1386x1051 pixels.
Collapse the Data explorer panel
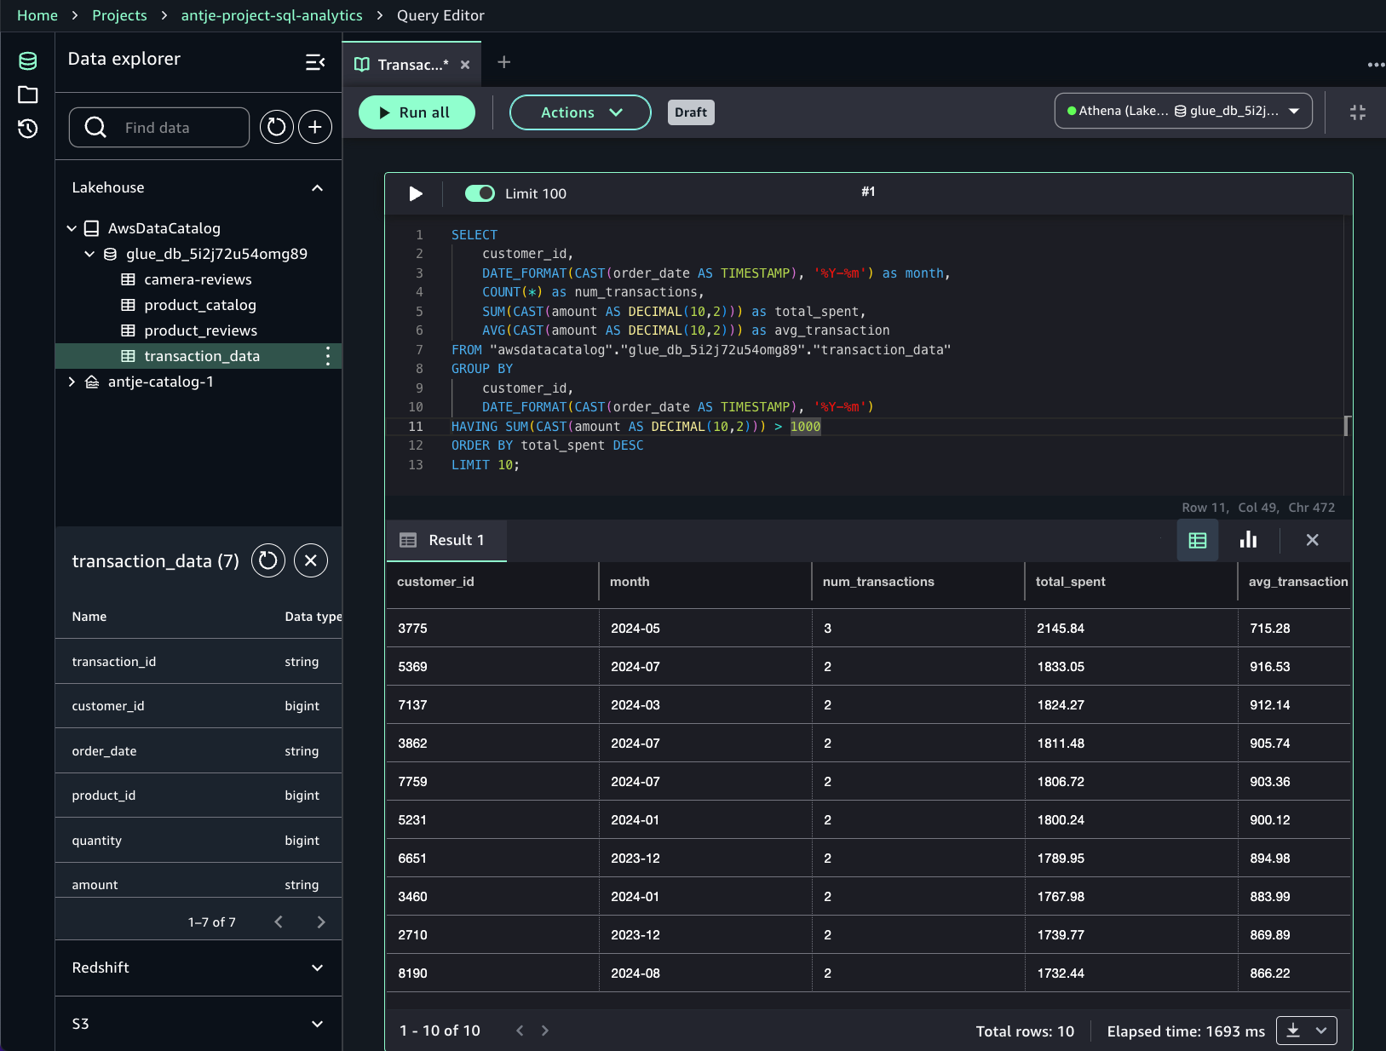pos(315,62)
